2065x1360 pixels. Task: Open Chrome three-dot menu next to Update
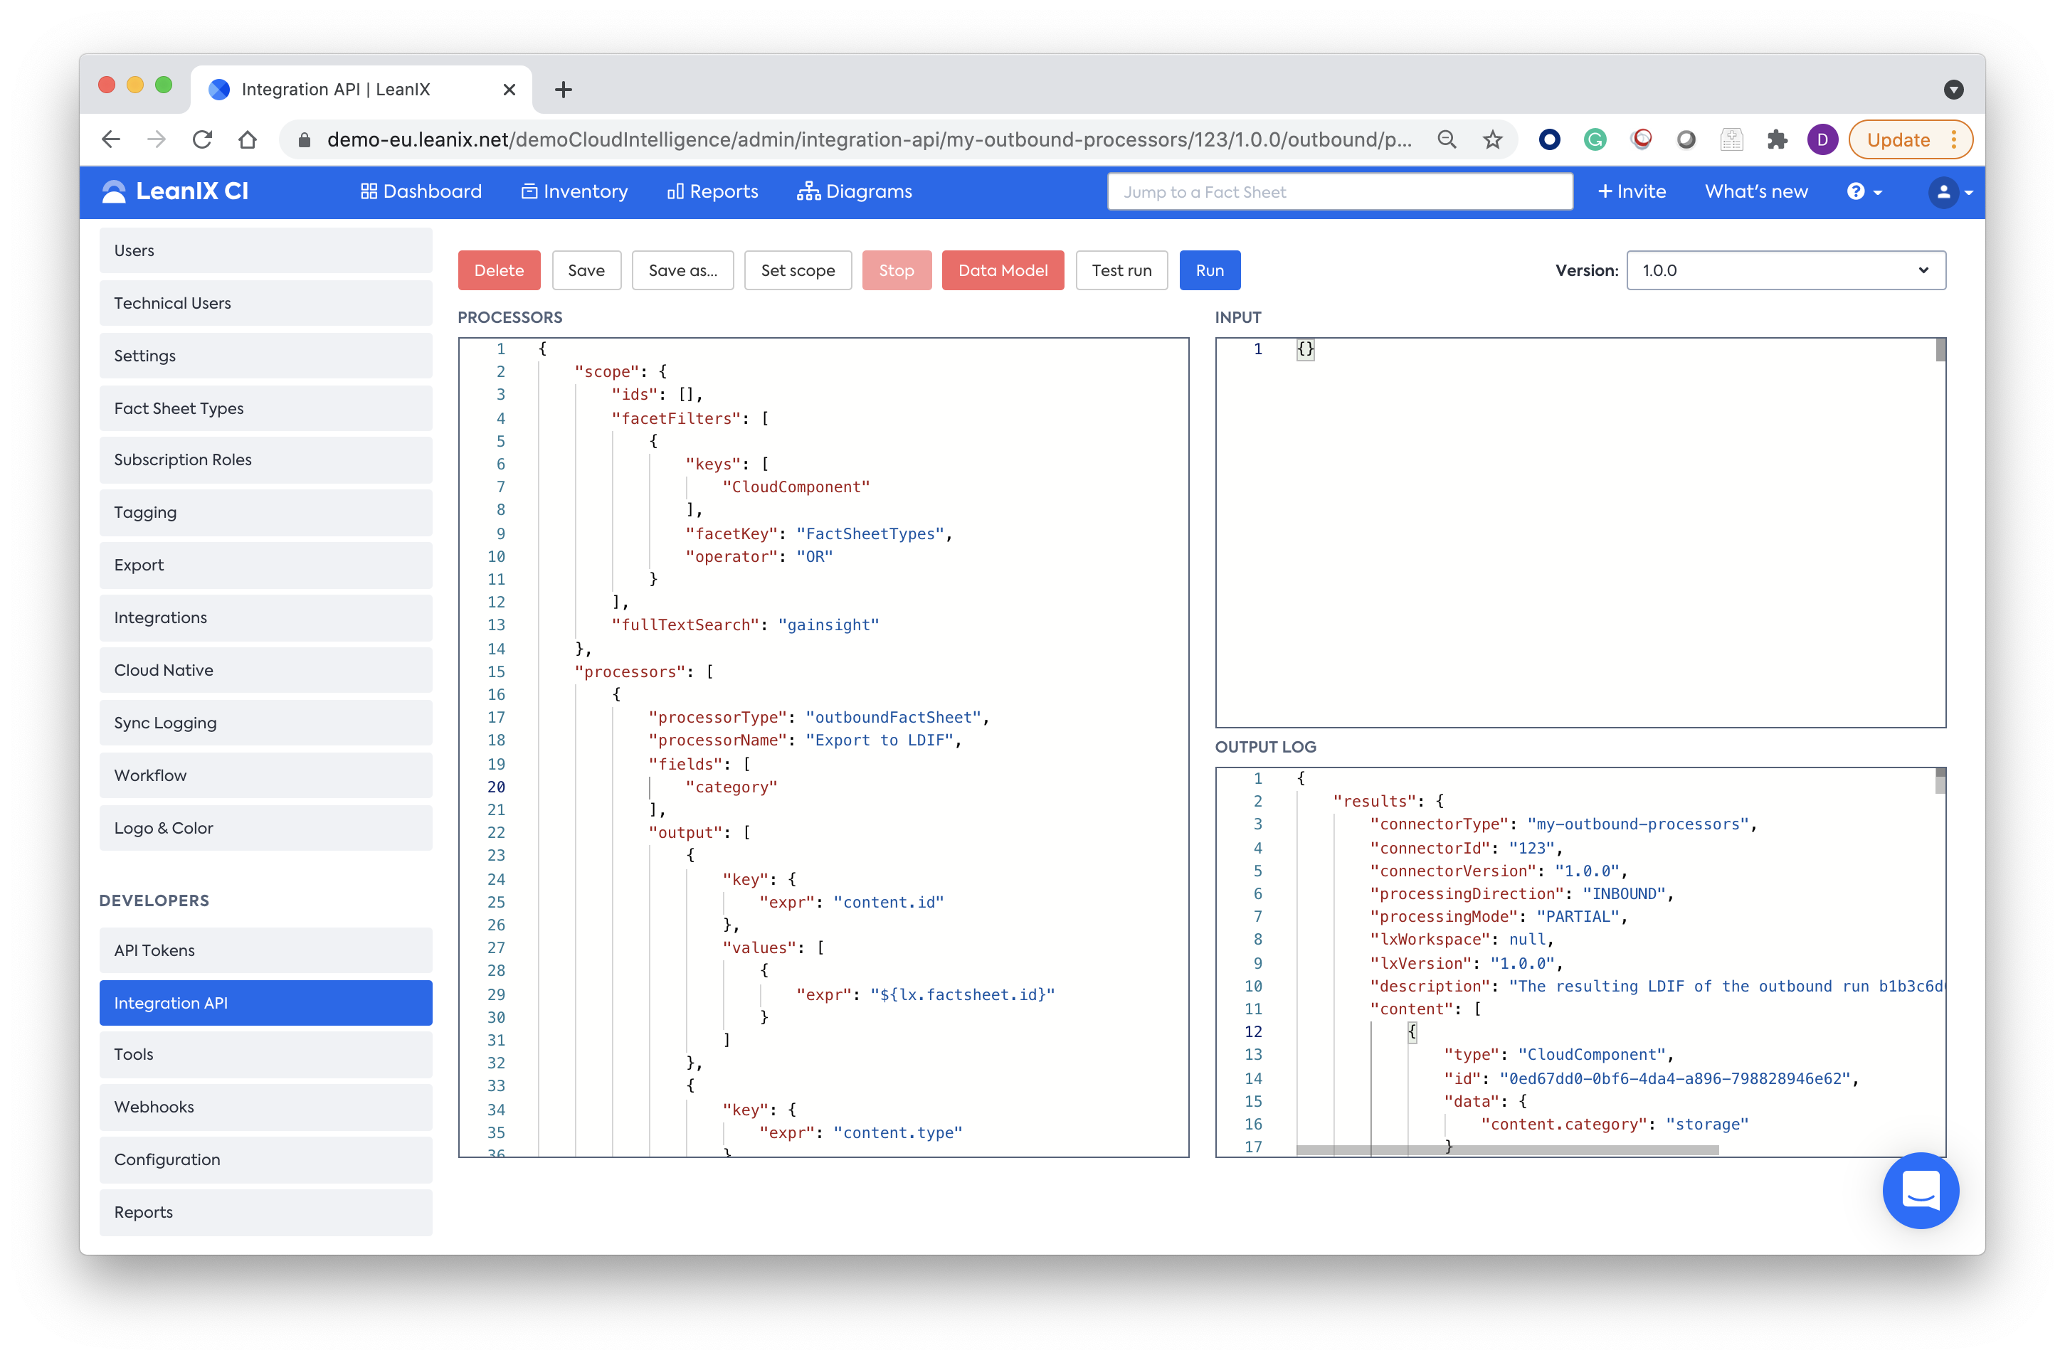[x=1954, y=139]
